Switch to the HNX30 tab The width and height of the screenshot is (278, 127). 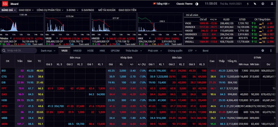coord(77,51)
